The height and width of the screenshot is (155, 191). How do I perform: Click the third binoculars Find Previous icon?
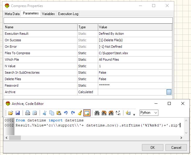(x=111, y=113)
